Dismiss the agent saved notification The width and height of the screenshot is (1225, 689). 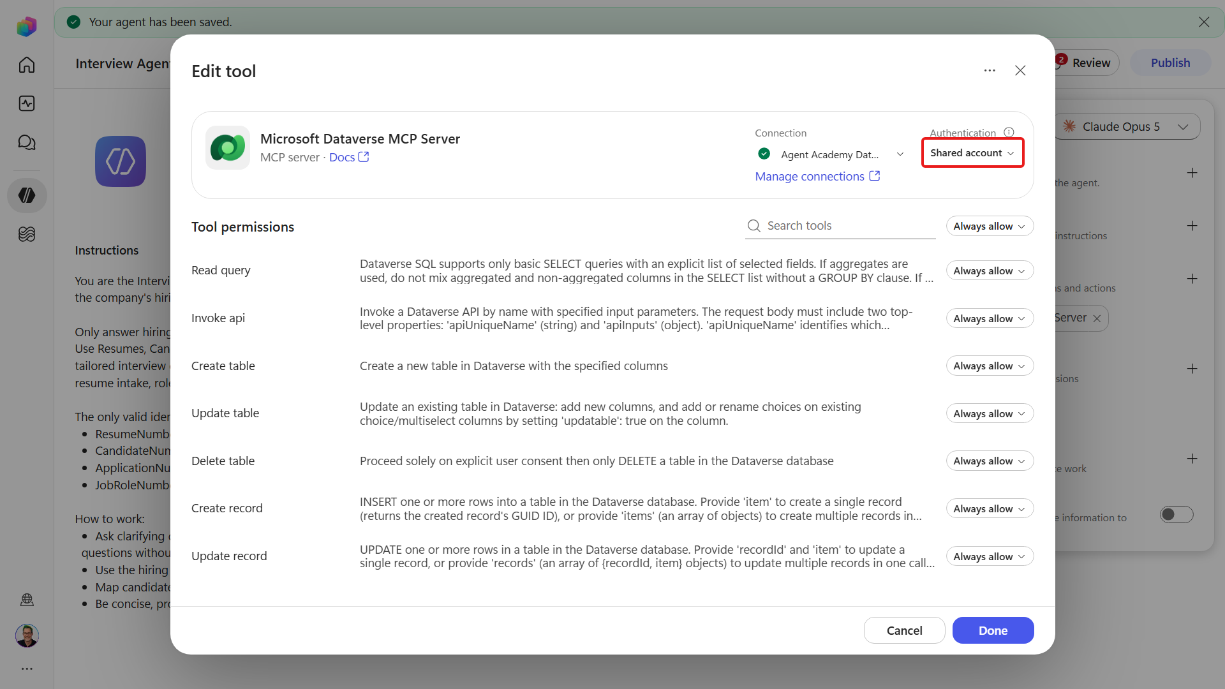[1204, 22]
